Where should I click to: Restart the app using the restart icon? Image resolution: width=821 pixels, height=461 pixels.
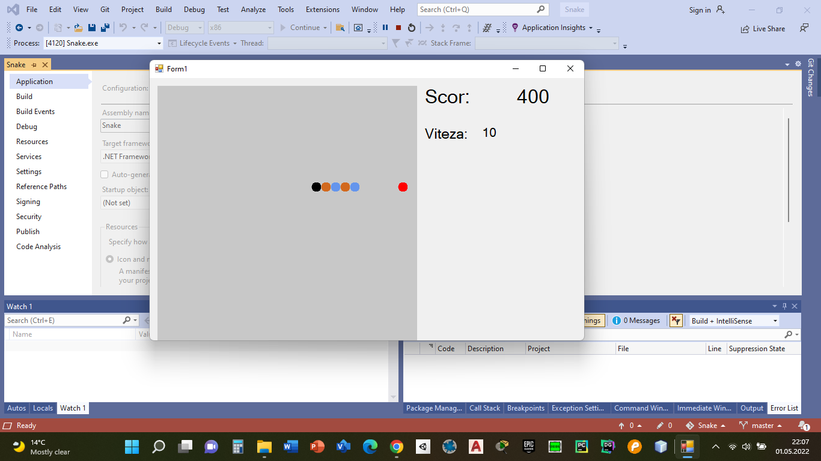tap(411, 28)
